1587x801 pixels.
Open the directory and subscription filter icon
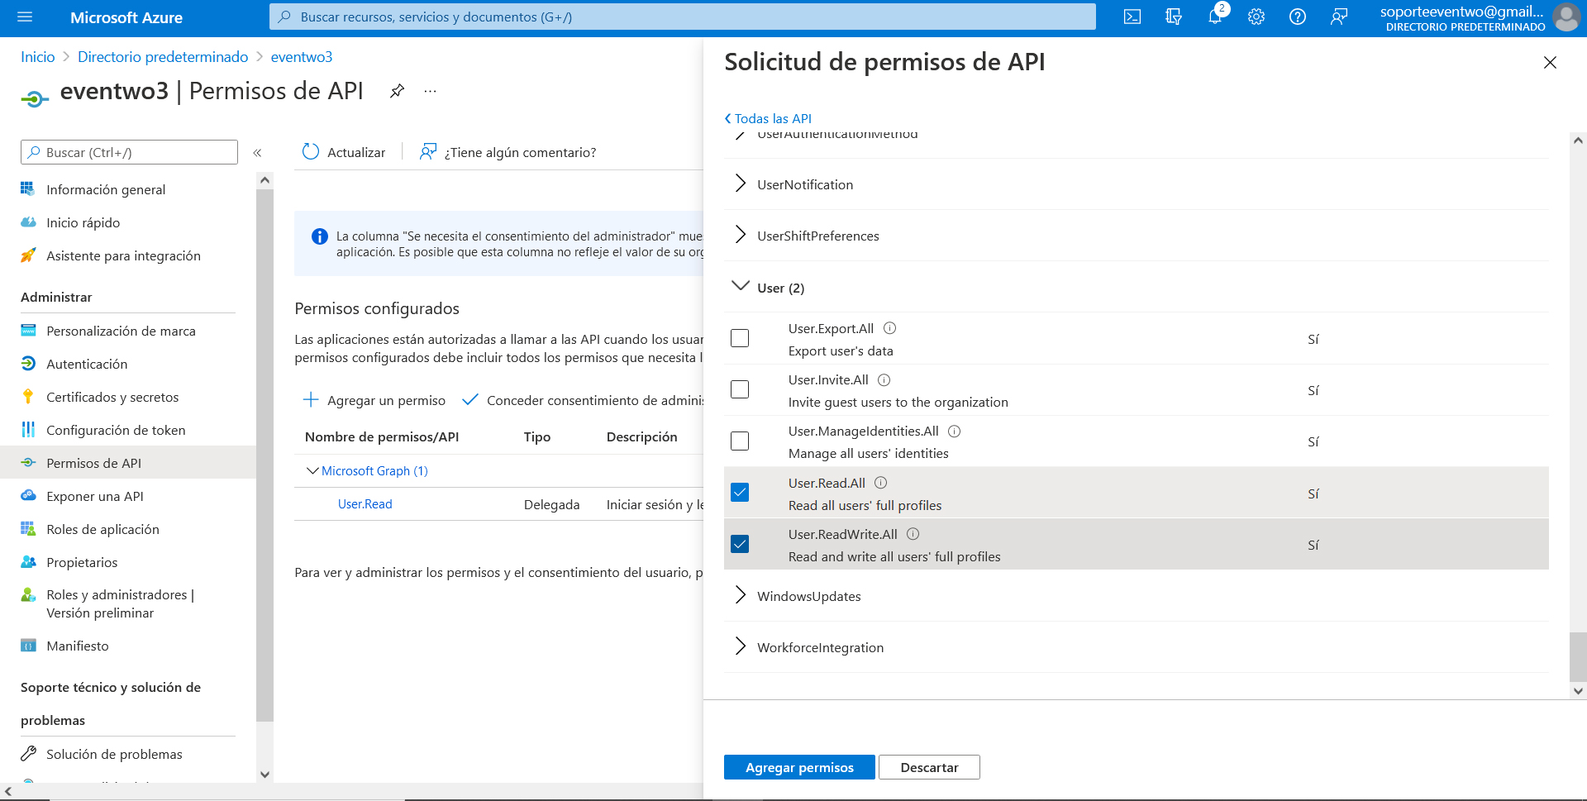coord(1174,17)
